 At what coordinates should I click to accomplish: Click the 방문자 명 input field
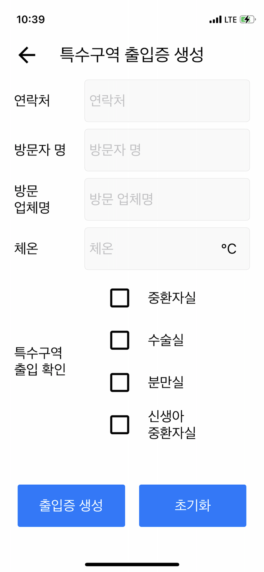pyautogui.click(x=166, y=150)
